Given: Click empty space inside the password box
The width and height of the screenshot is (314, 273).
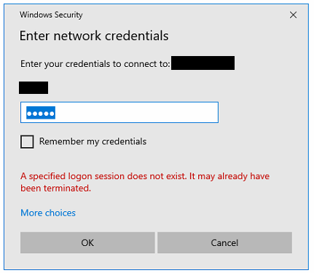Looking at the screenshot, I should tap(136, 113).
